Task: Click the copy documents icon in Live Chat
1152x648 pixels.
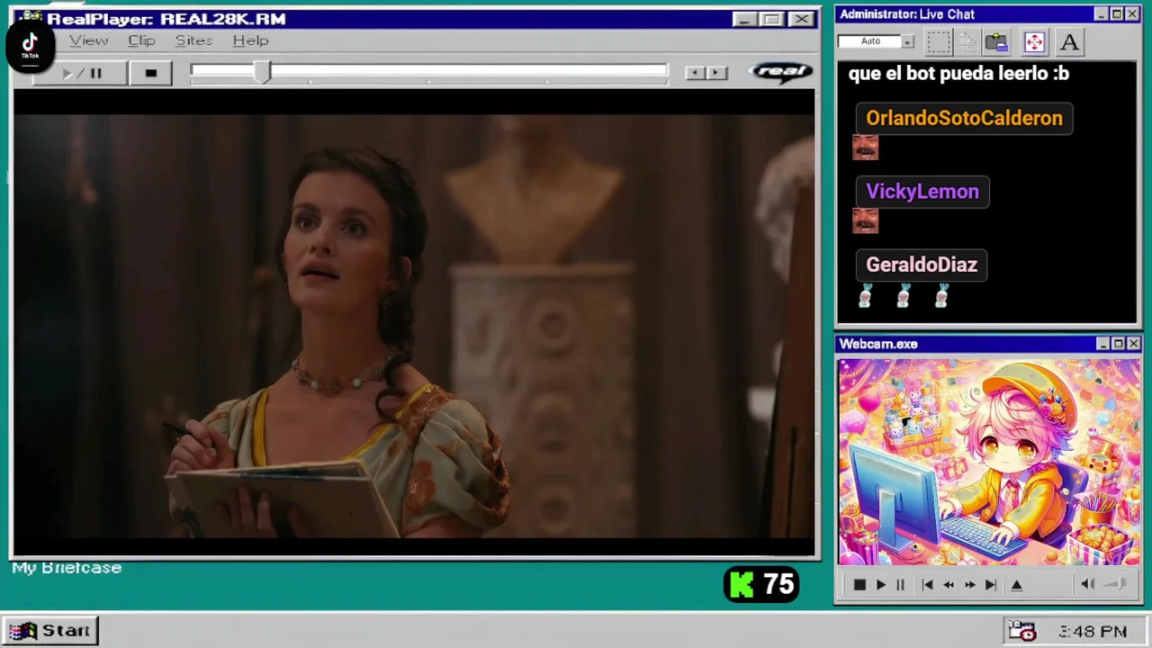Action: (967, 41)
